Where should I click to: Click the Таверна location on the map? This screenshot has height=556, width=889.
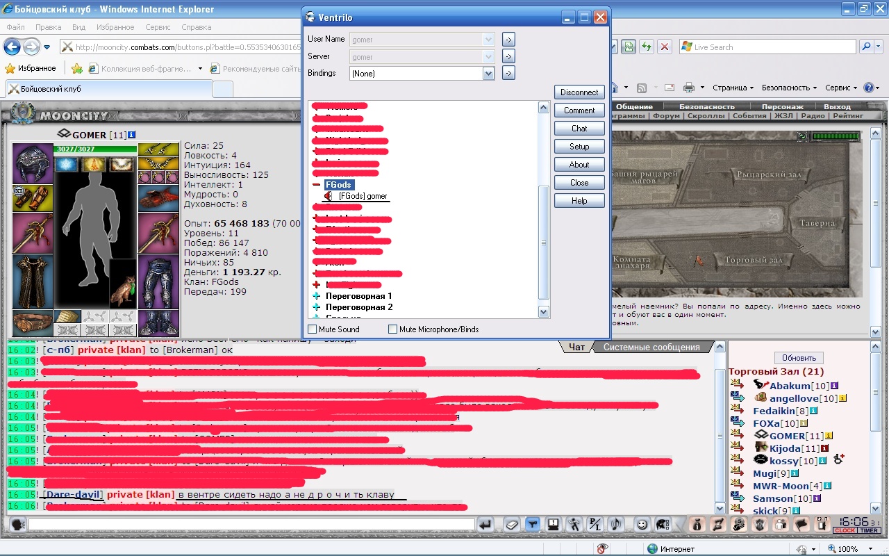[817, 224]
